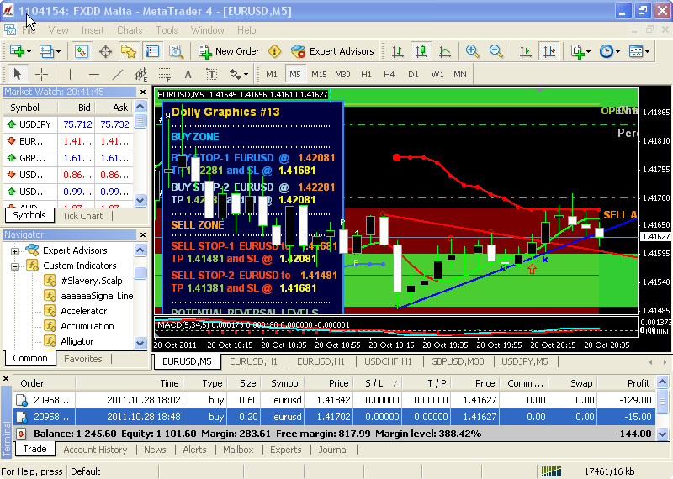Screen dimensions: 673x479
Task: Toggle the Market Watch window icon
Action: [x=82, y=51]
